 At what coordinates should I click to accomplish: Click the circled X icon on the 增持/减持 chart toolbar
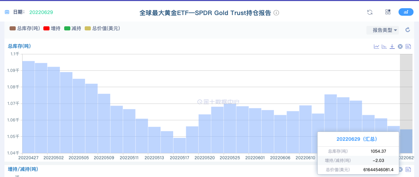[x=400, y=169]
